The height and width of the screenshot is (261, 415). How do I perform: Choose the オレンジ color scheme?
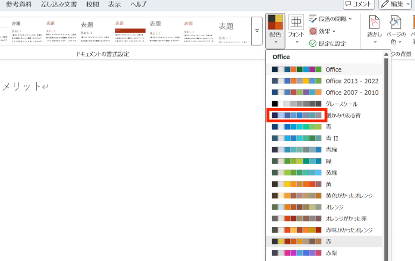click(x=324, y=207)
